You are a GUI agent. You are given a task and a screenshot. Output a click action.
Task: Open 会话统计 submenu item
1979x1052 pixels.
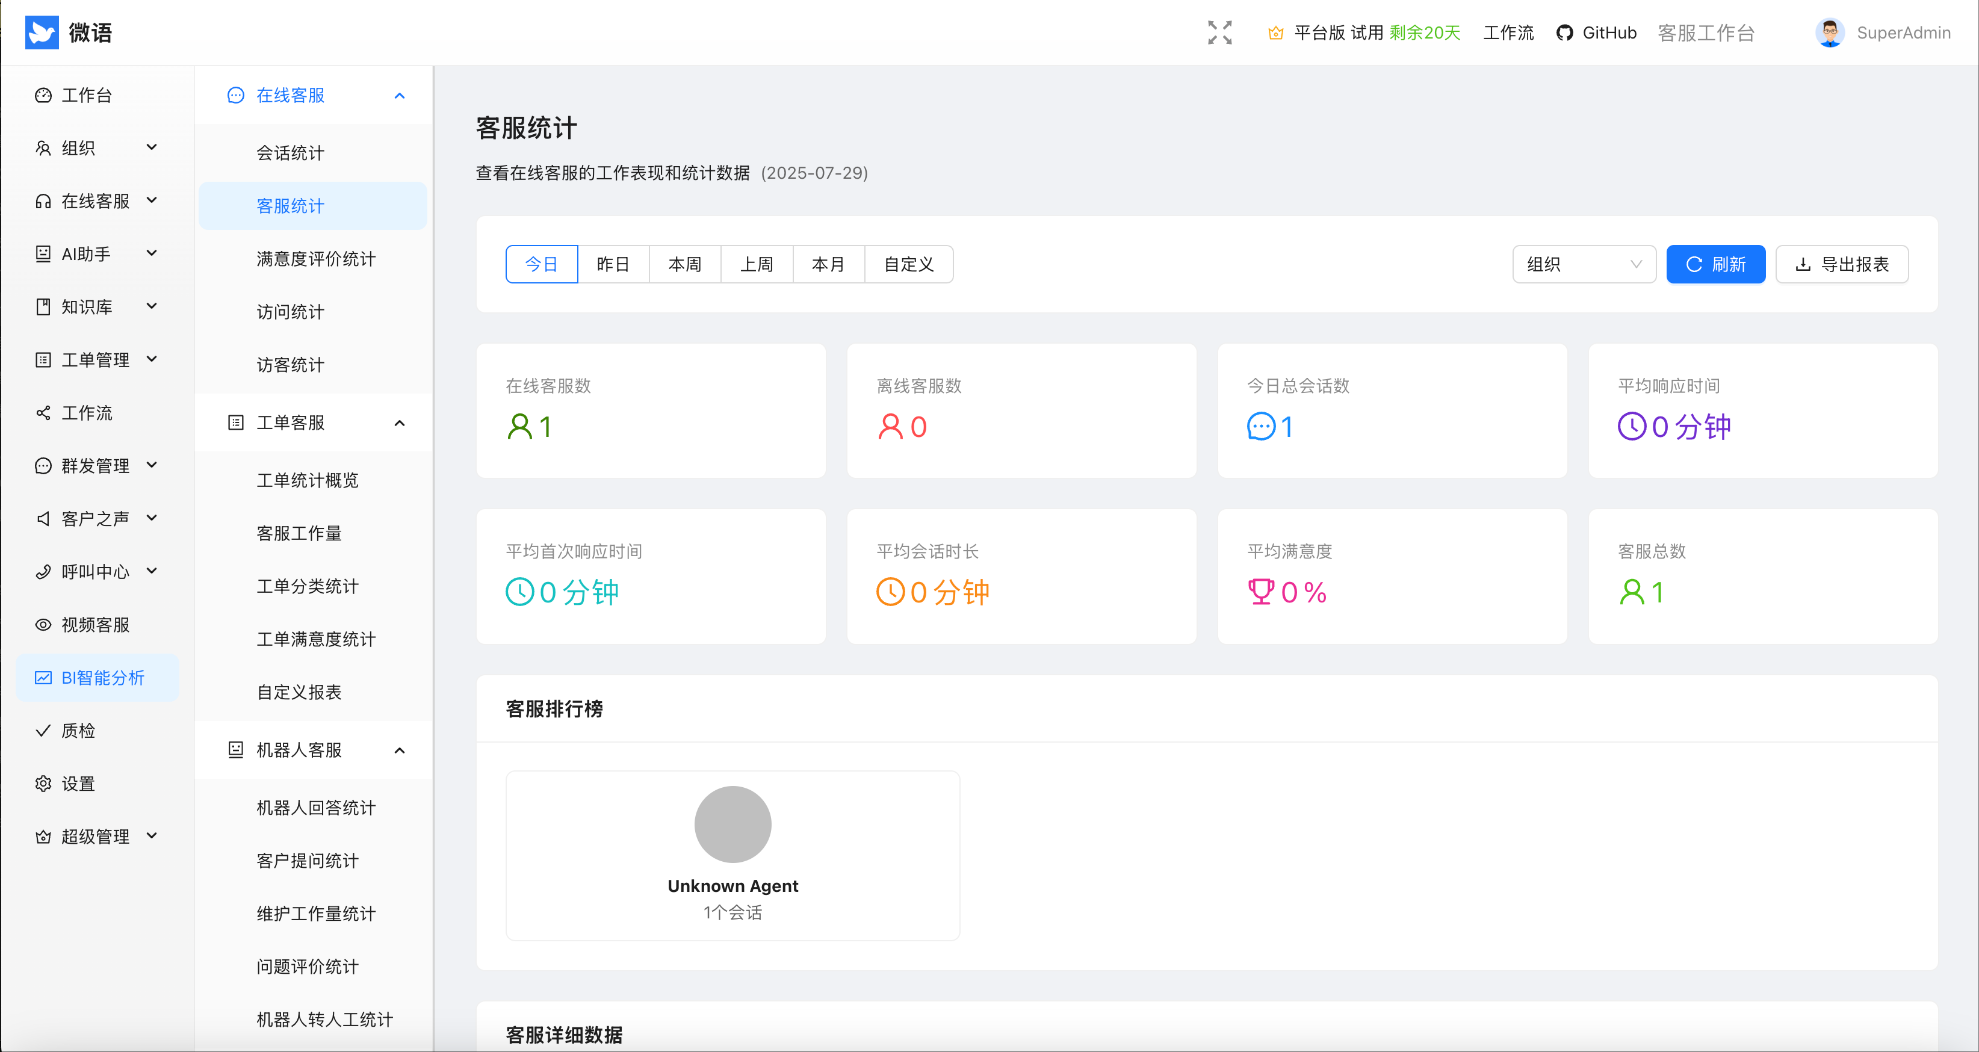290,153
